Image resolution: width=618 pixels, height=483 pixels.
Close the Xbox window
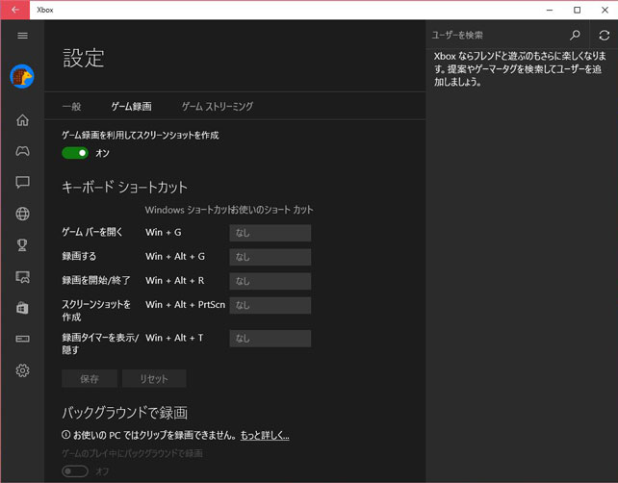(605, 10)
